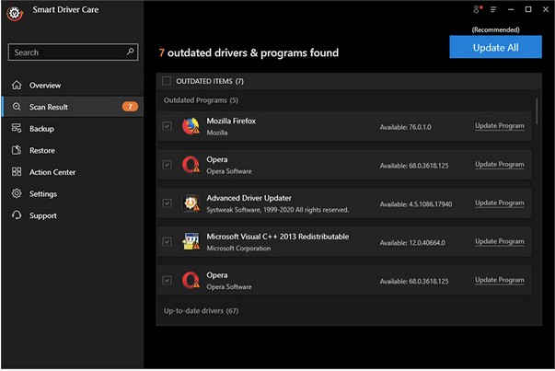Click the Smart Driver Care logo icon
555x371 pixels.
click(15, 13)
